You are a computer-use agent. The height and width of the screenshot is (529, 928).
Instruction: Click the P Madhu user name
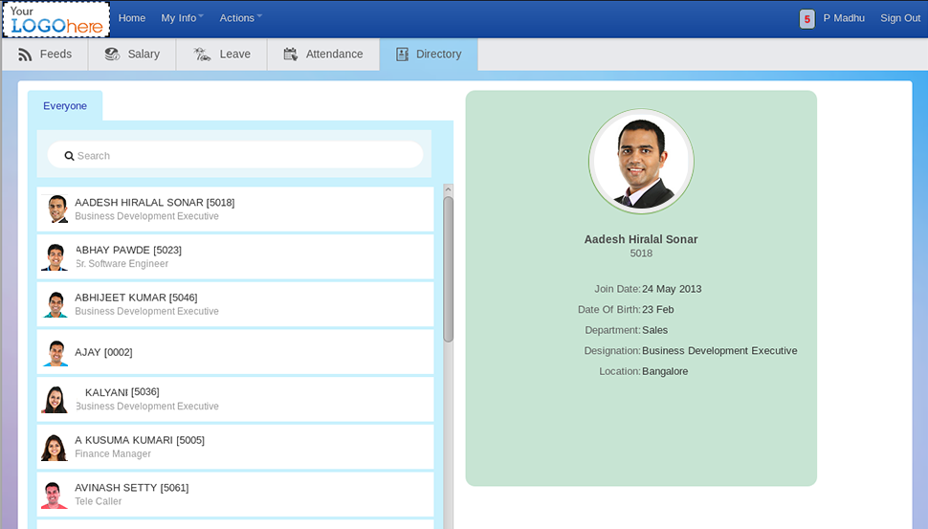coord(844,18)
